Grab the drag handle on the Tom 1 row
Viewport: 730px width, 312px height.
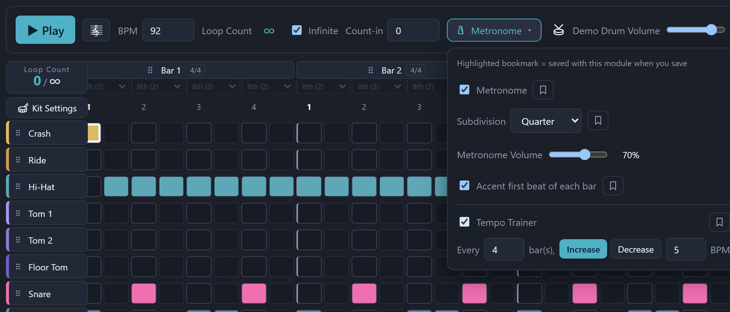click(x=18, y=213)
